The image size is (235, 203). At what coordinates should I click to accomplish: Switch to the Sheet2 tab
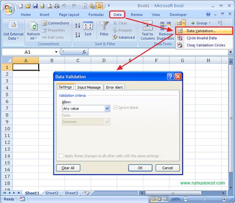coord(52,193)
